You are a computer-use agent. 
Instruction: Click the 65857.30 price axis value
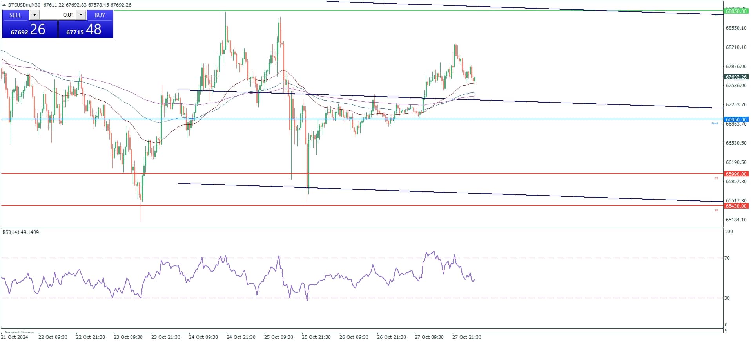pos(736,182)
